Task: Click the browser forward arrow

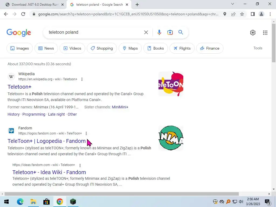Action: [x=15, y=14]
